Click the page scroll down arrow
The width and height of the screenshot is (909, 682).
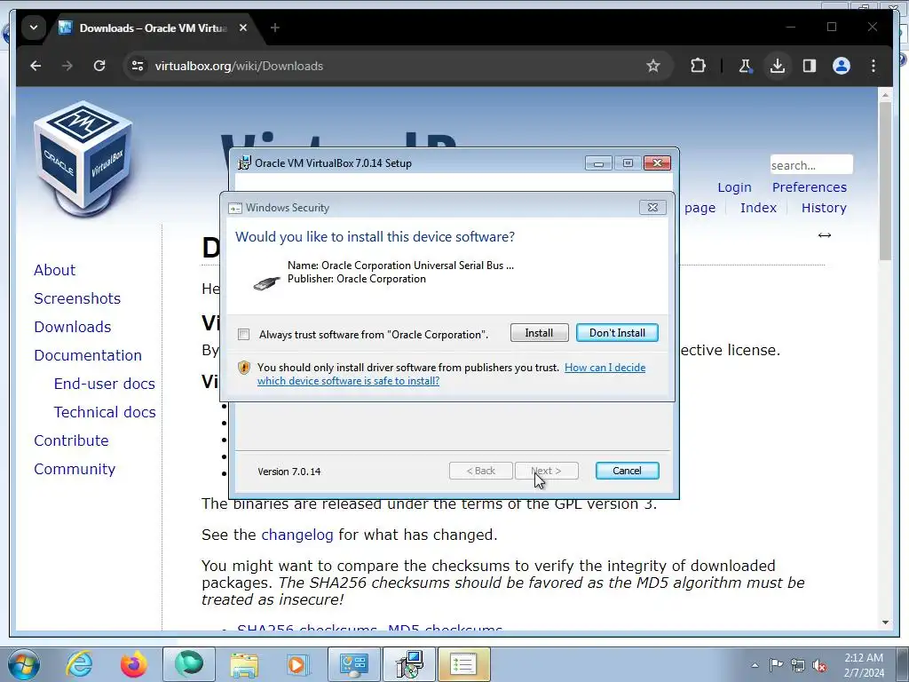click(885, 623)
